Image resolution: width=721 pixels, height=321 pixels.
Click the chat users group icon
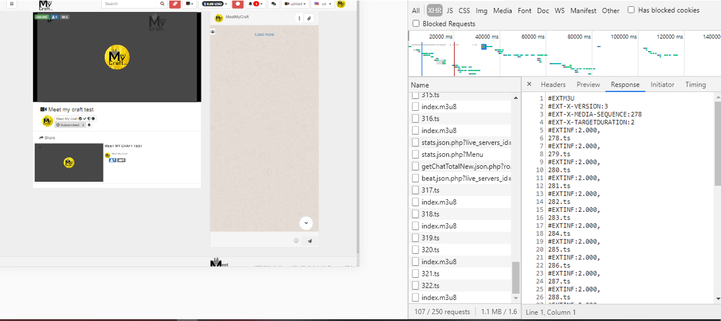point(213,32)
